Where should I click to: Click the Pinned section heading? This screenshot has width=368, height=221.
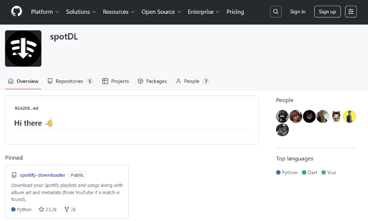pos(14,158)
